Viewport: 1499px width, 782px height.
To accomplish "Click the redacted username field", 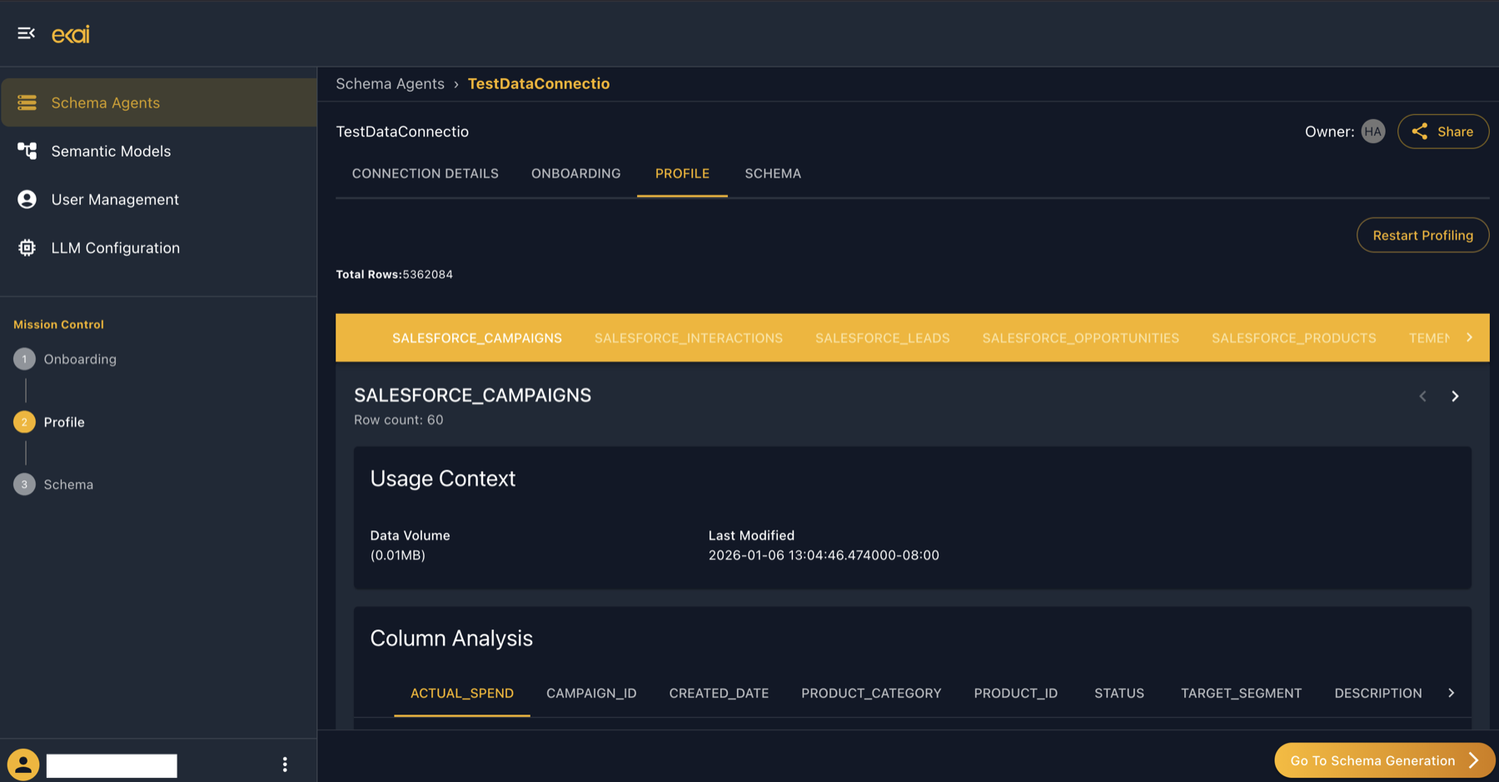I will (x=112, y=765).
